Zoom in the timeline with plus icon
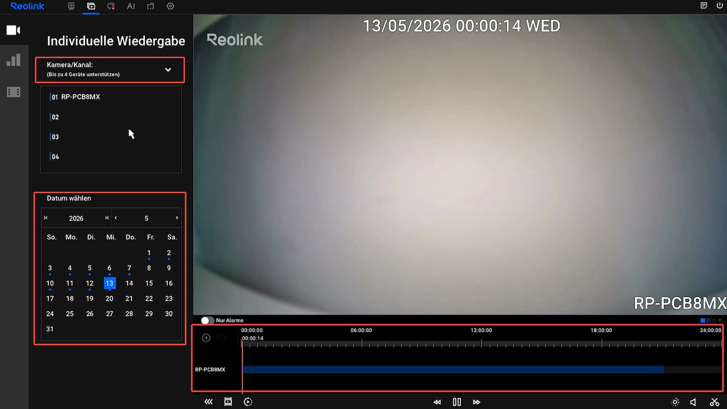The image size is (727, 409). pyautogui.click(x=206, y=338)
